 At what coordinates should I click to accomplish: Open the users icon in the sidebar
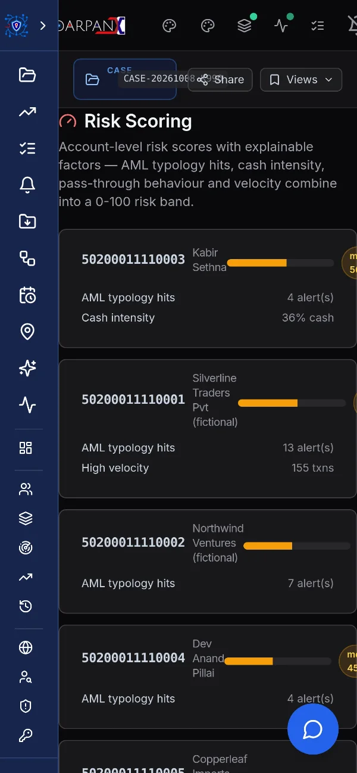[x=26, y=490]
